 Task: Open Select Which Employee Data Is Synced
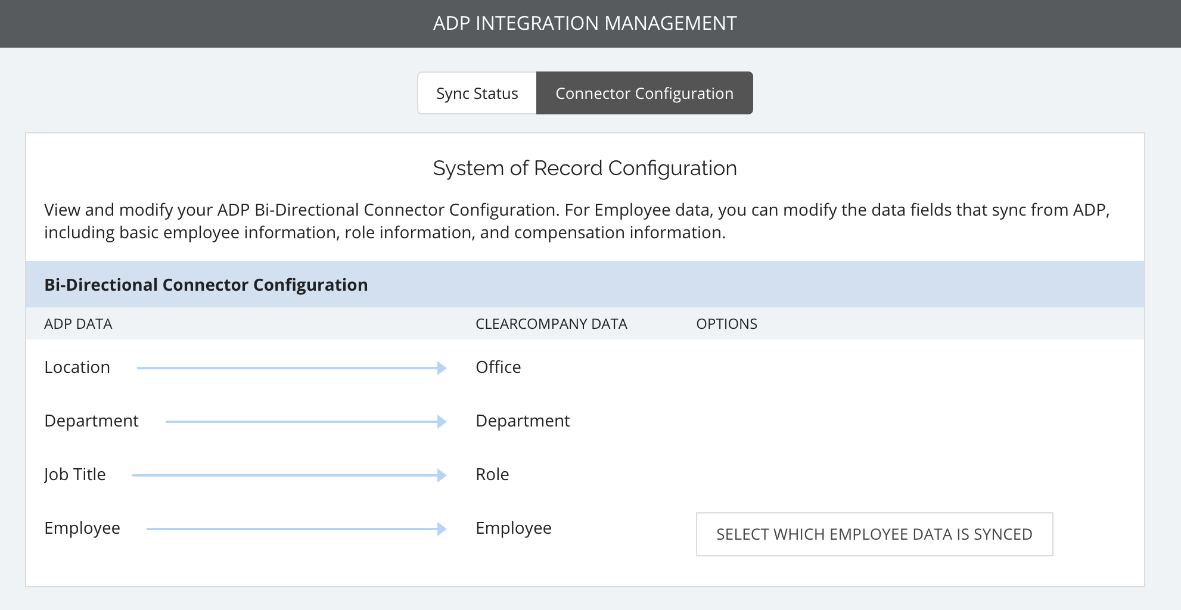(874, 534)
